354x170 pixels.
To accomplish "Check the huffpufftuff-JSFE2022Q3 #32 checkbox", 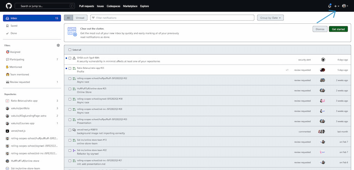I will (70, 78).
